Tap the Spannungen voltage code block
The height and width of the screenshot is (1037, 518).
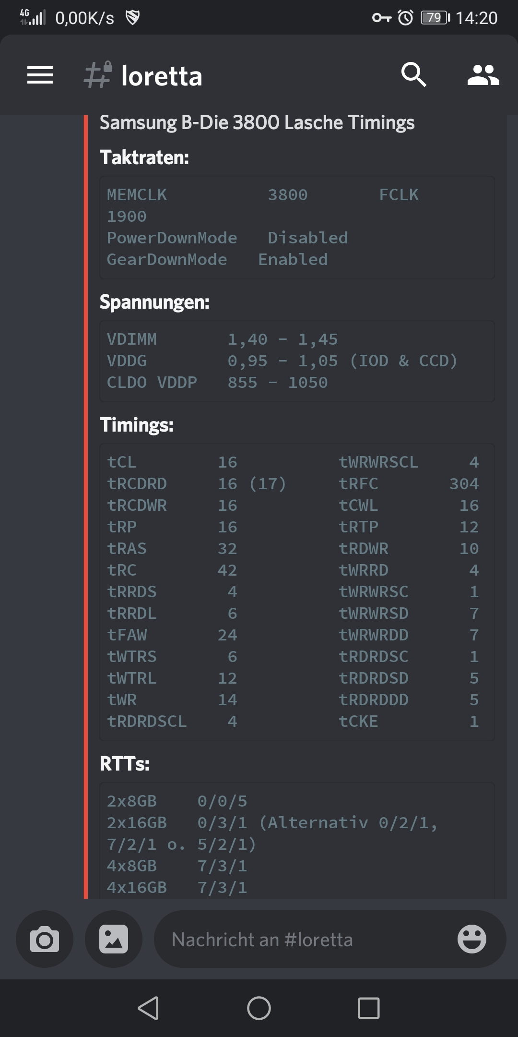(296, 361)
